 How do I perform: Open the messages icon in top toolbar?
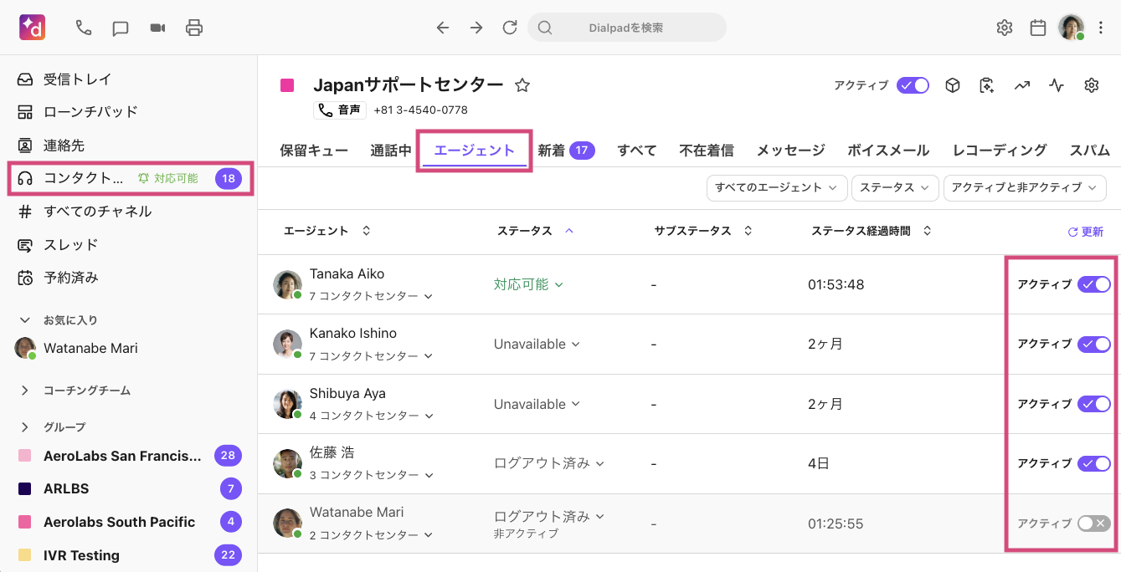pos(120,27)
